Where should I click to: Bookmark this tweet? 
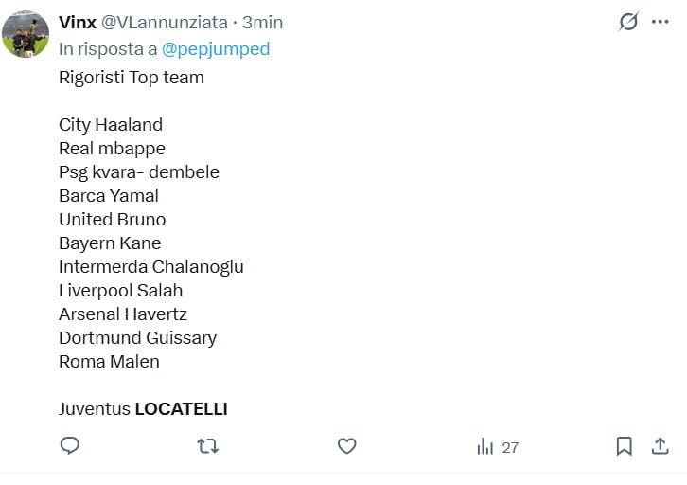(x=624, y=446)
